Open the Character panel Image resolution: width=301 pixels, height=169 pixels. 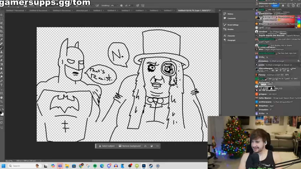231,36
